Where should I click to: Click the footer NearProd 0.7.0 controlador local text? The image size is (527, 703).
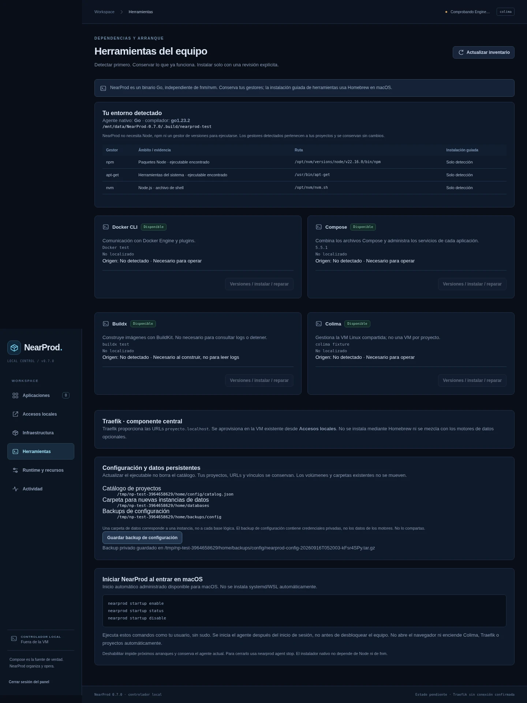coord(128,695)
